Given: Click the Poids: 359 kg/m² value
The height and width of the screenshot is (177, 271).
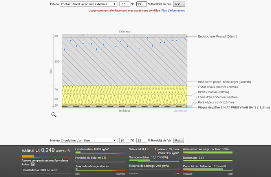Looking at the screenshot, I should [x=168, y=153].
